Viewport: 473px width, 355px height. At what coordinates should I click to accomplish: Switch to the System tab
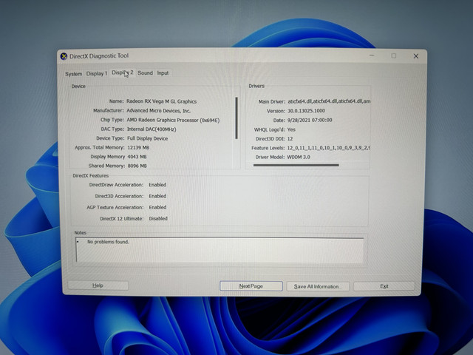pos(74,74)
